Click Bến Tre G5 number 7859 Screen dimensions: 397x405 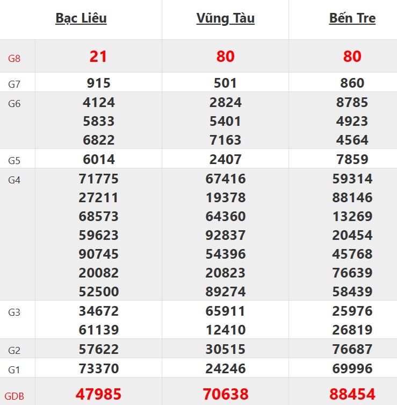(x=352, y=159)
